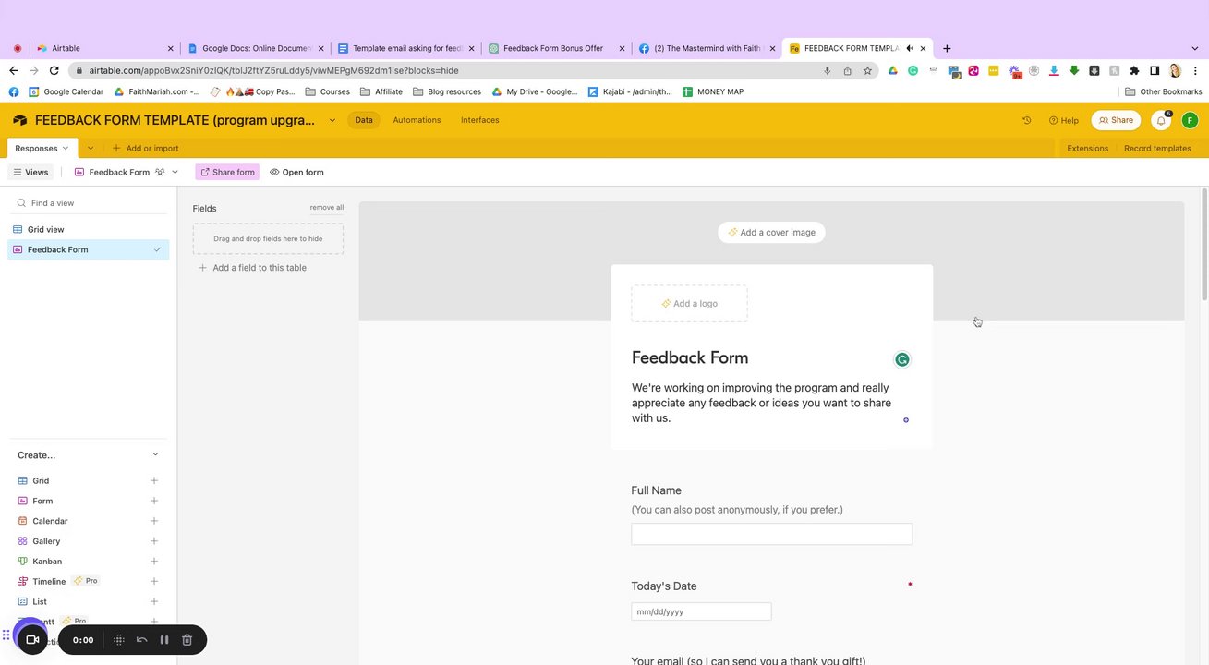The height and width of the screenshot is (665, 1209).
Task: Select Feedback Form view in sidebar
Action: (88, 249)
